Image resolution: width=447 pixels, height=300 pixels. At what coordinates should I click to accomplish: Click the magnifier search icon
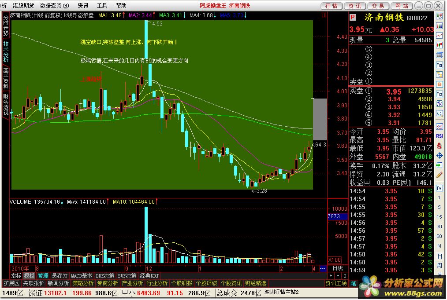tap(440, 113)
